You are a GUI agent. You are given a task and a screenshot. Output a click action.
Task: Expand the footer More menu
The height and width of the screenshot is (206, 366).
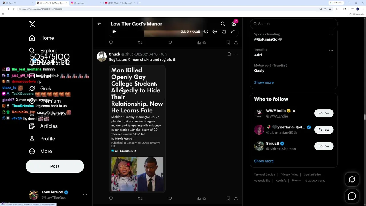pyautogui.click(x=297, y=181)
